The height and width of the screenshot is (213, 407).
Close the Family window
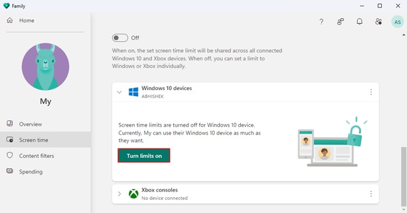[398, 6]
